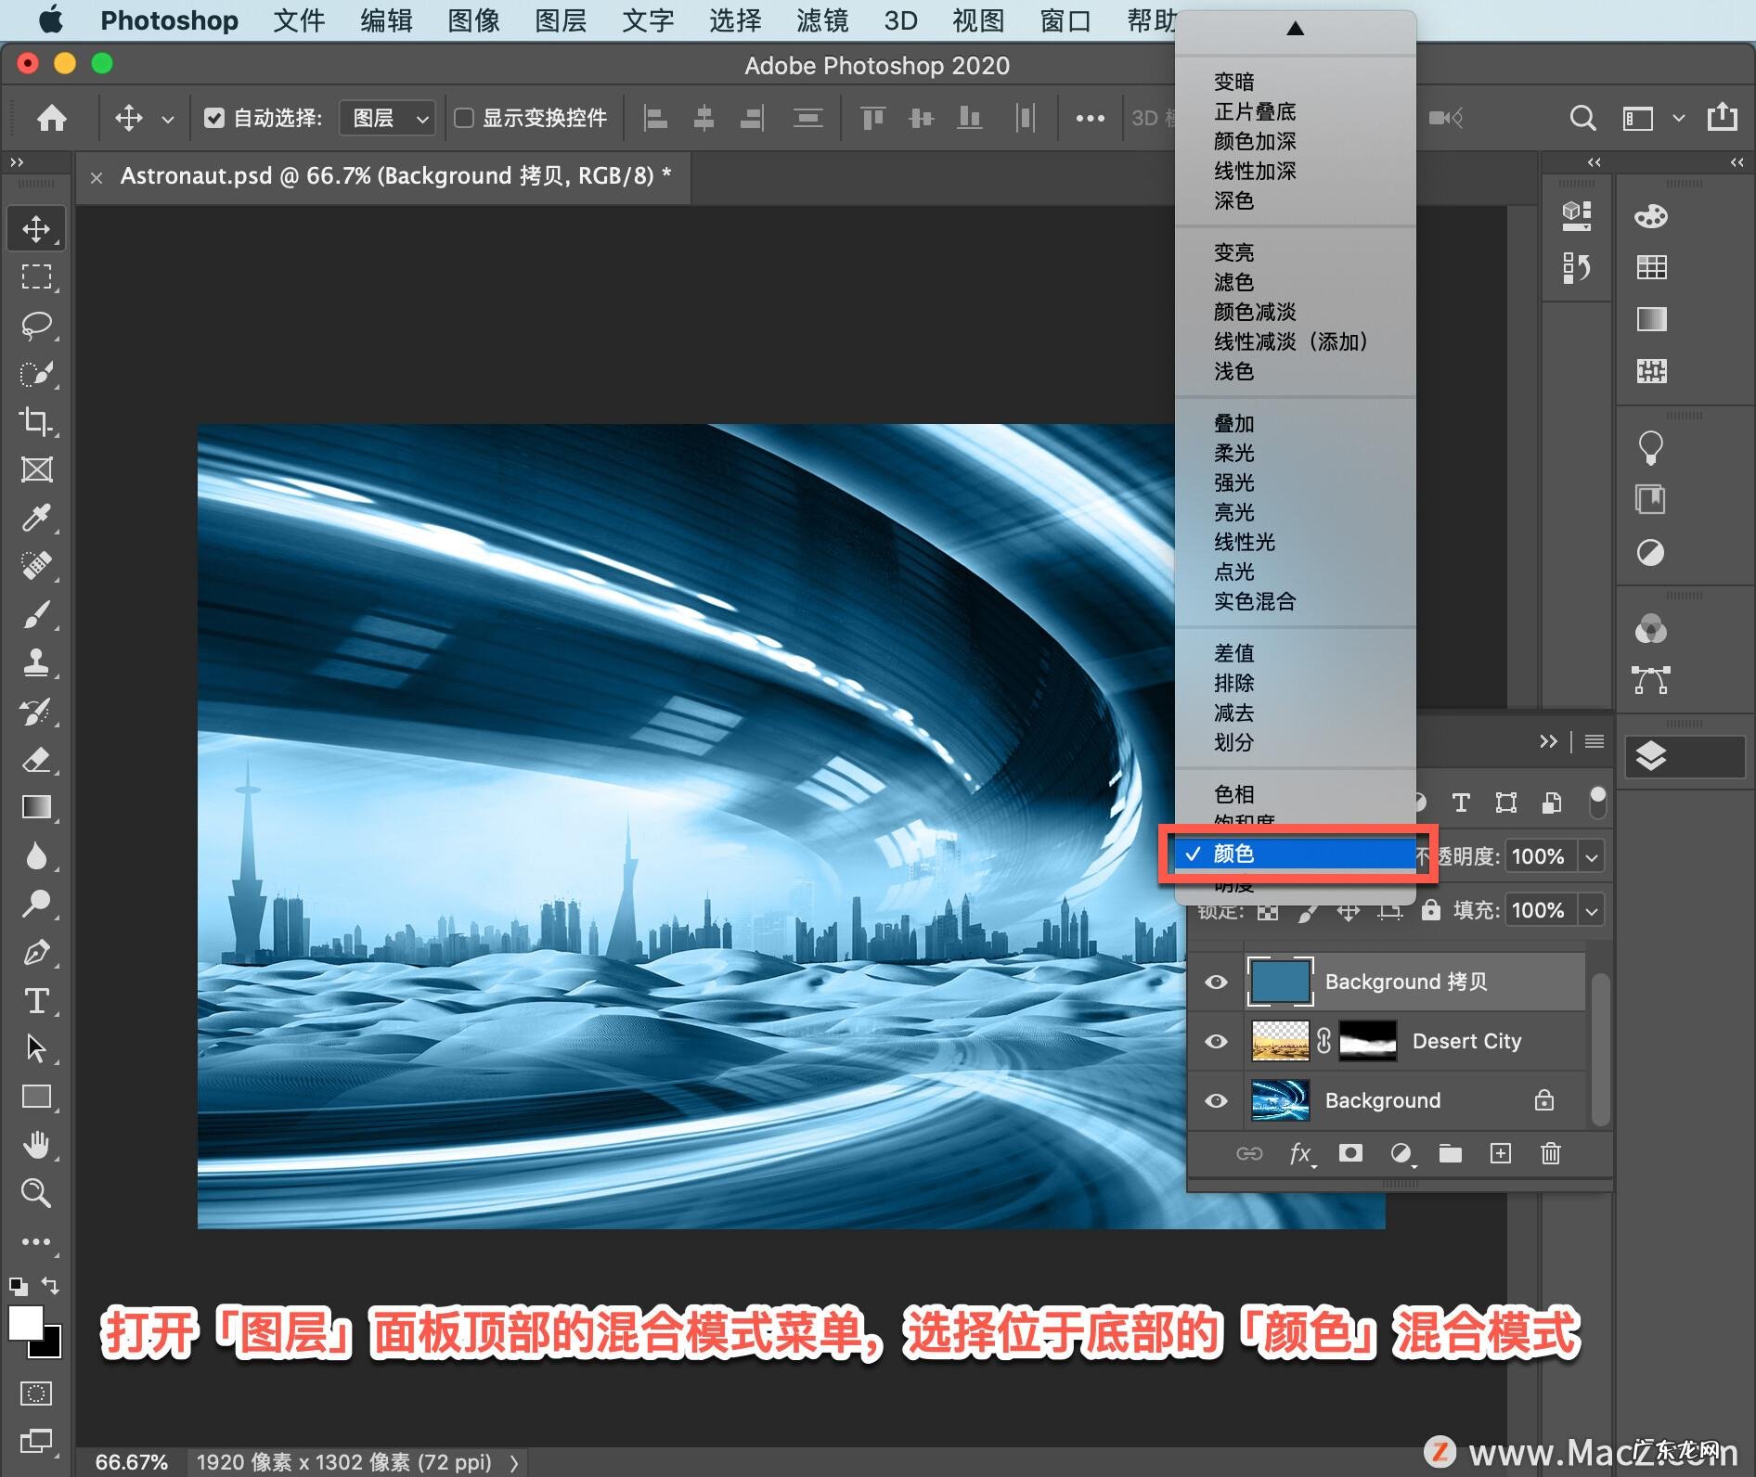Select the Lasso tool

click(x=36, y=325)
